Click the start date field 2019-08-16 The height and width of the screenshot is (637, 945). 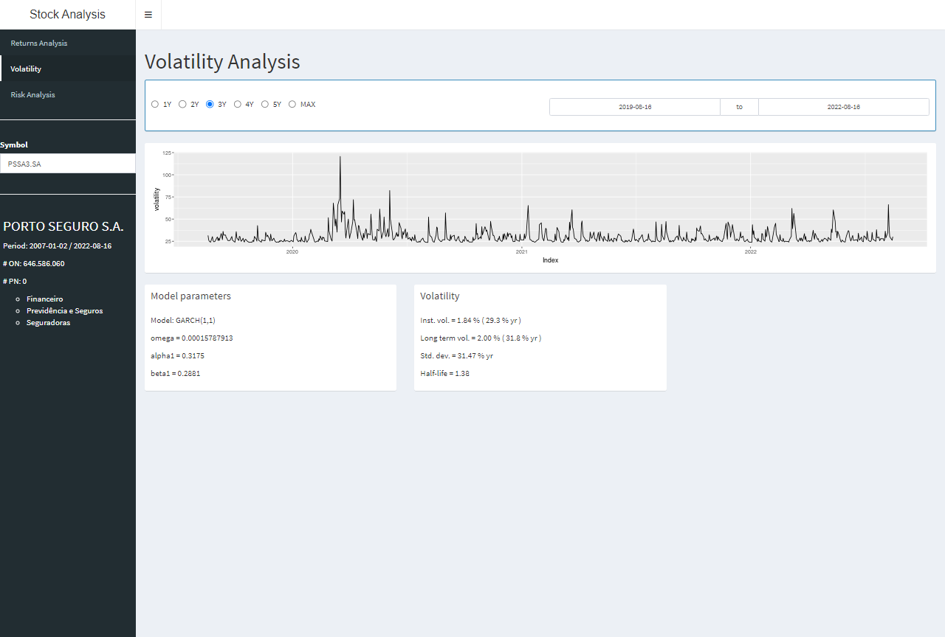tap(635, 107)
